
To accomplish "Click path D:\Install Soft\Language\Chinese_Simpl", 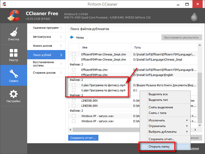I will pyautogui.click(x=158, y=60).
